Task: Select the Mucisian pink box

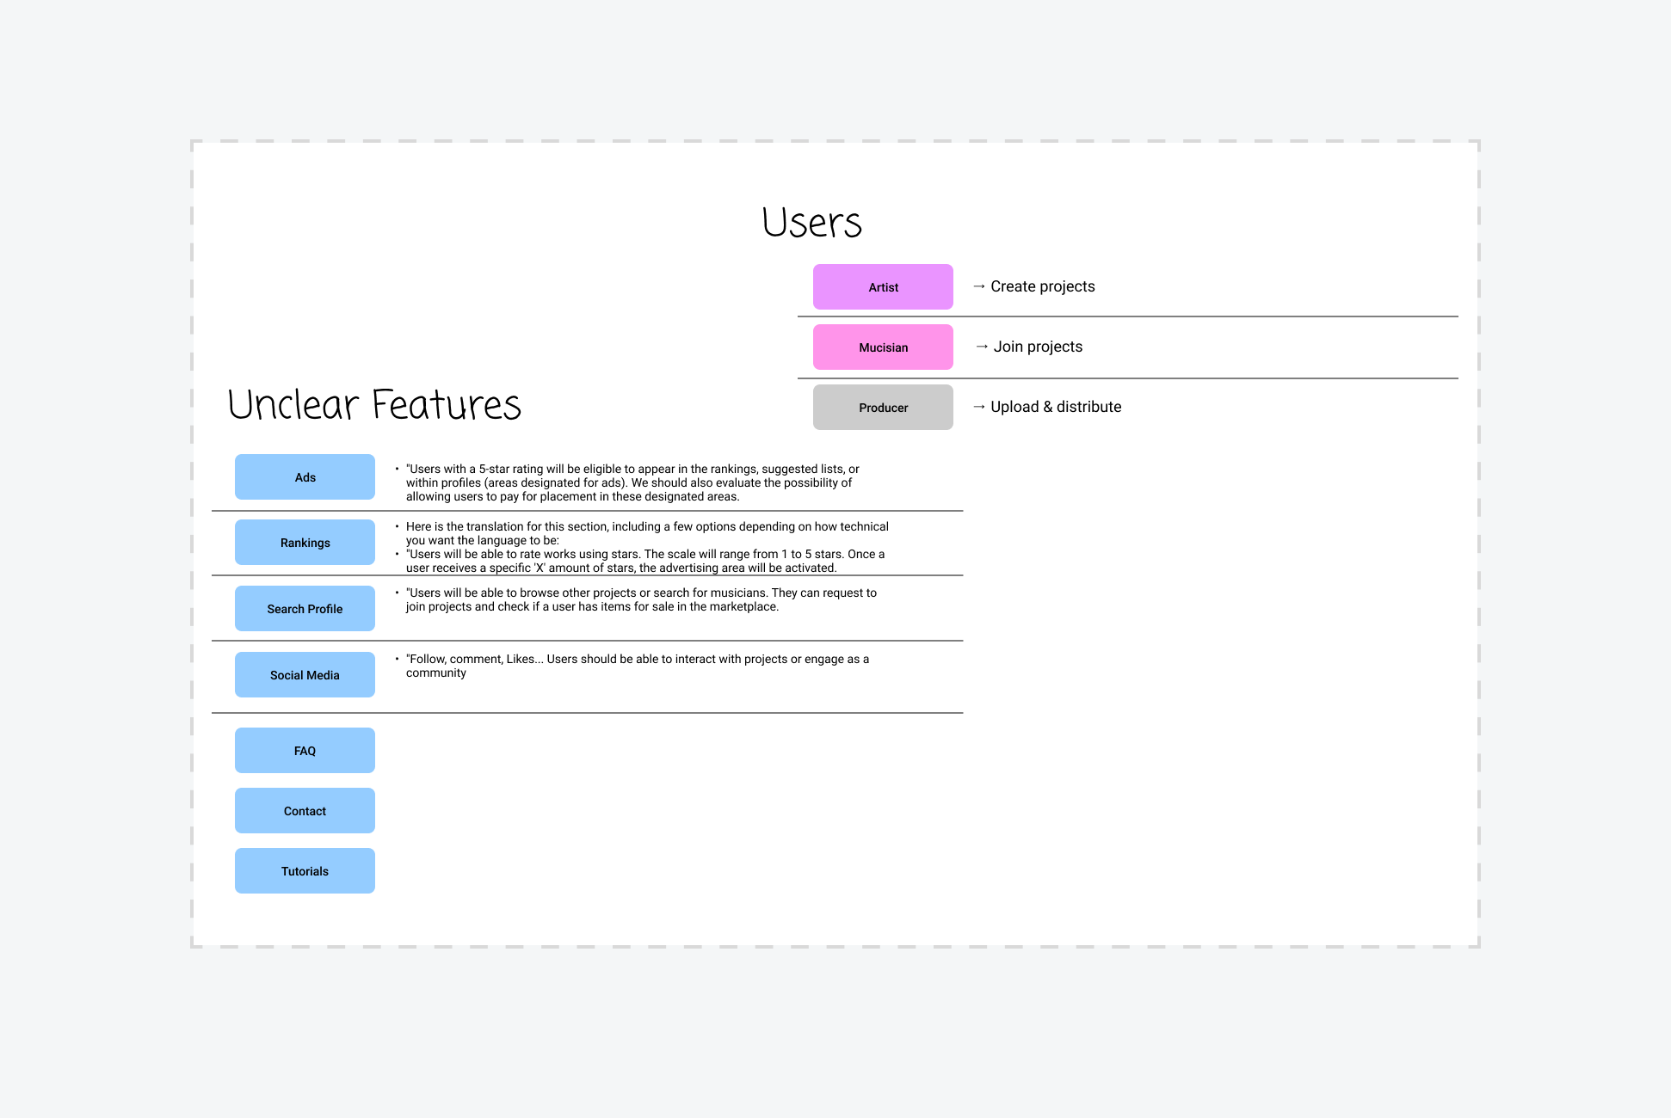Action: click(883, 347)
